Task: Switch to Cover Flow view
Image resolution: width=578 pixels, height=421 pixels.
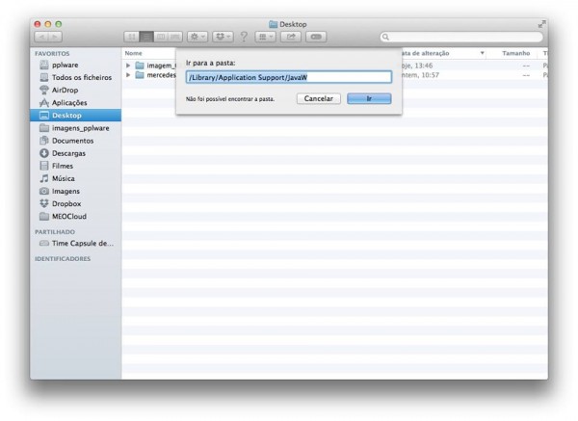Action: point(175,37)
